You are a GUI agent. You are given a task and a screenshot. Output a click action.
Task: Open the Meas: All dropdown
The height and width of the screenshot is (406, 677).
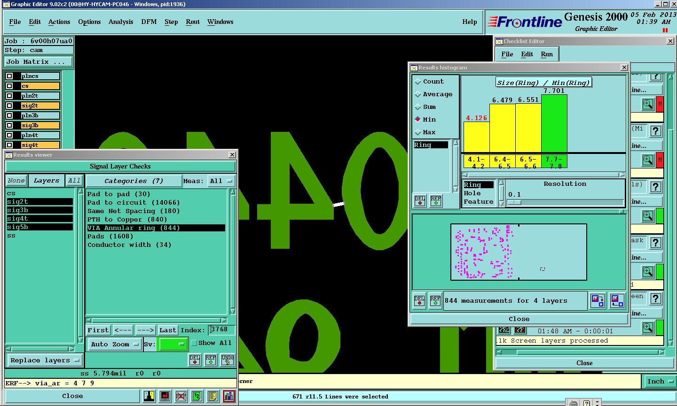(x=221, y=181)
